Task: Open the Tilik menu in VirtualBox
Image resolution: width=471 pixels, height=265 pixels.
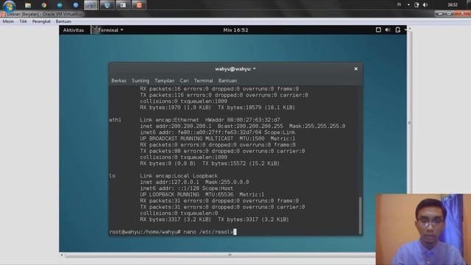Action: (23, 21)
